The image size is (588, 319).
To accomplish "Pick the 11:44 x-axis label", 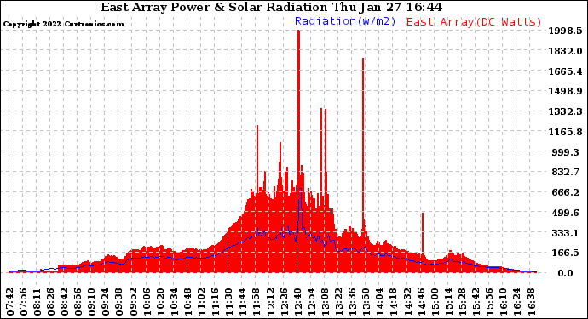I will [x=243, y=302].
